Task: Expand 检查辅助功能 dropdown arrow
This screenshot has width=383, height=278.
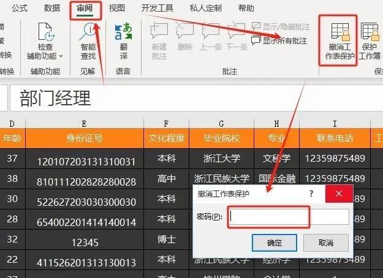Action: tap(61, 56)
